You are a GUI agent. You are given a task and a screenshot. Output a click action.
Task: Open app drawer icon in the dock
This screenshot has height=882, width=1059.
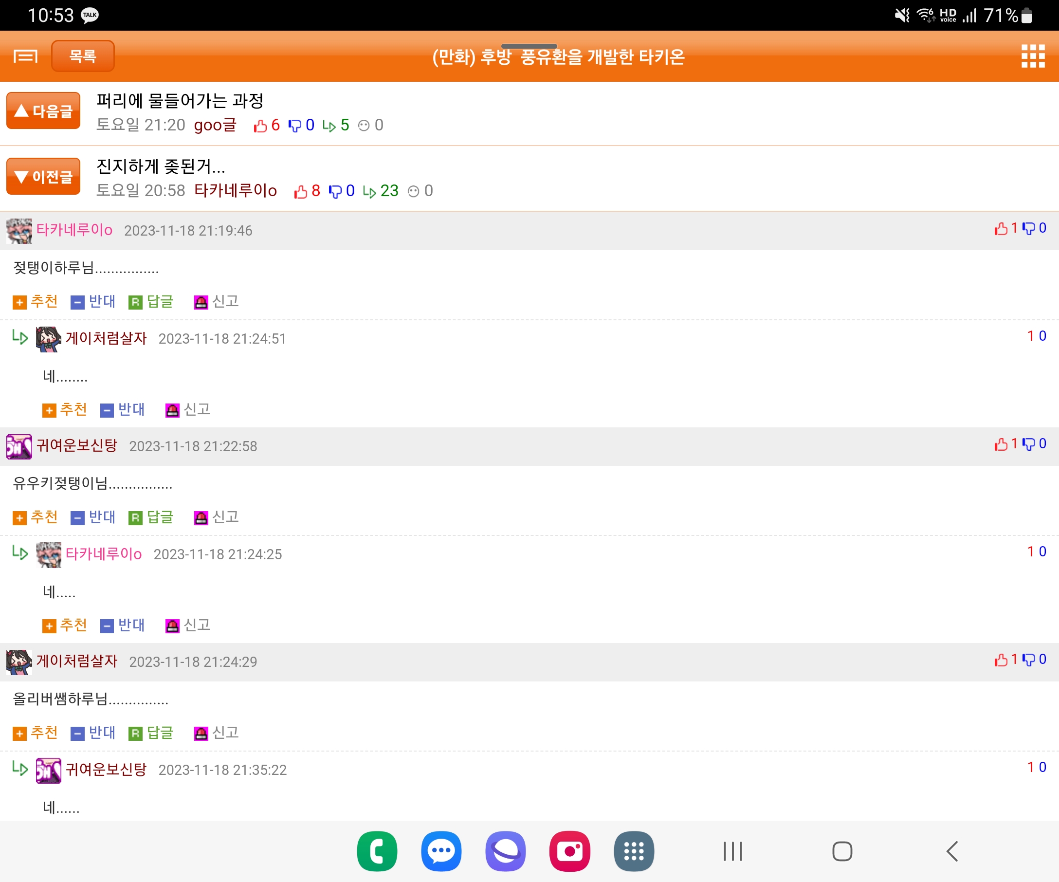click(x=634, y=851)
